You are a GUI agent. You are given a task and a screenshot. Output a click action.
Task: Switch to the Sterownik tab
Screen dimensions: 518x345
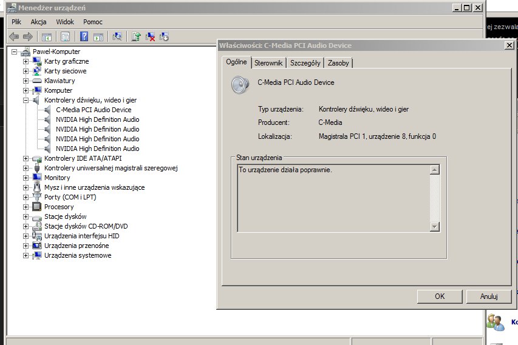click(268, 62)
